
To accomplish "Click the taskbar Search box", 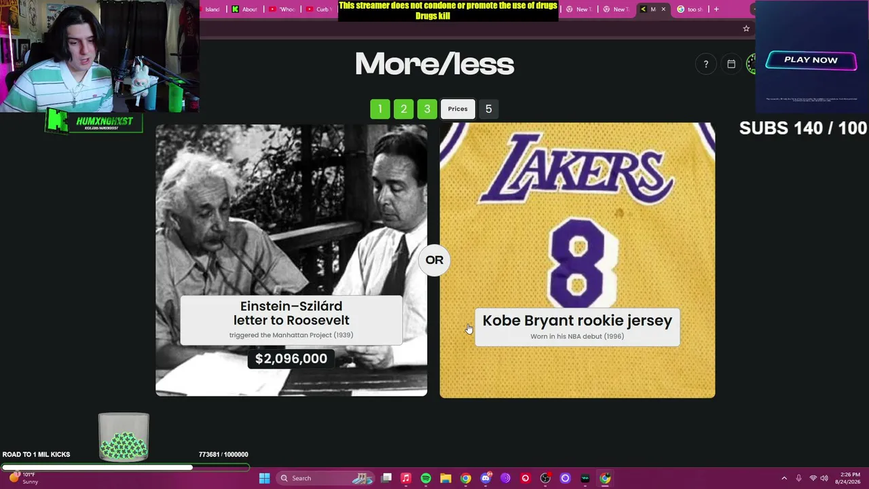I will pos(325,478).
